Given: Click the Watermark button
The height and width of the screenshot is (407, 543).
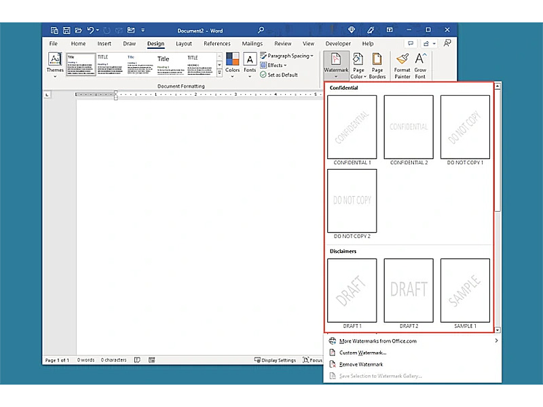Looking at the screenshot, I should pos(336,65).
